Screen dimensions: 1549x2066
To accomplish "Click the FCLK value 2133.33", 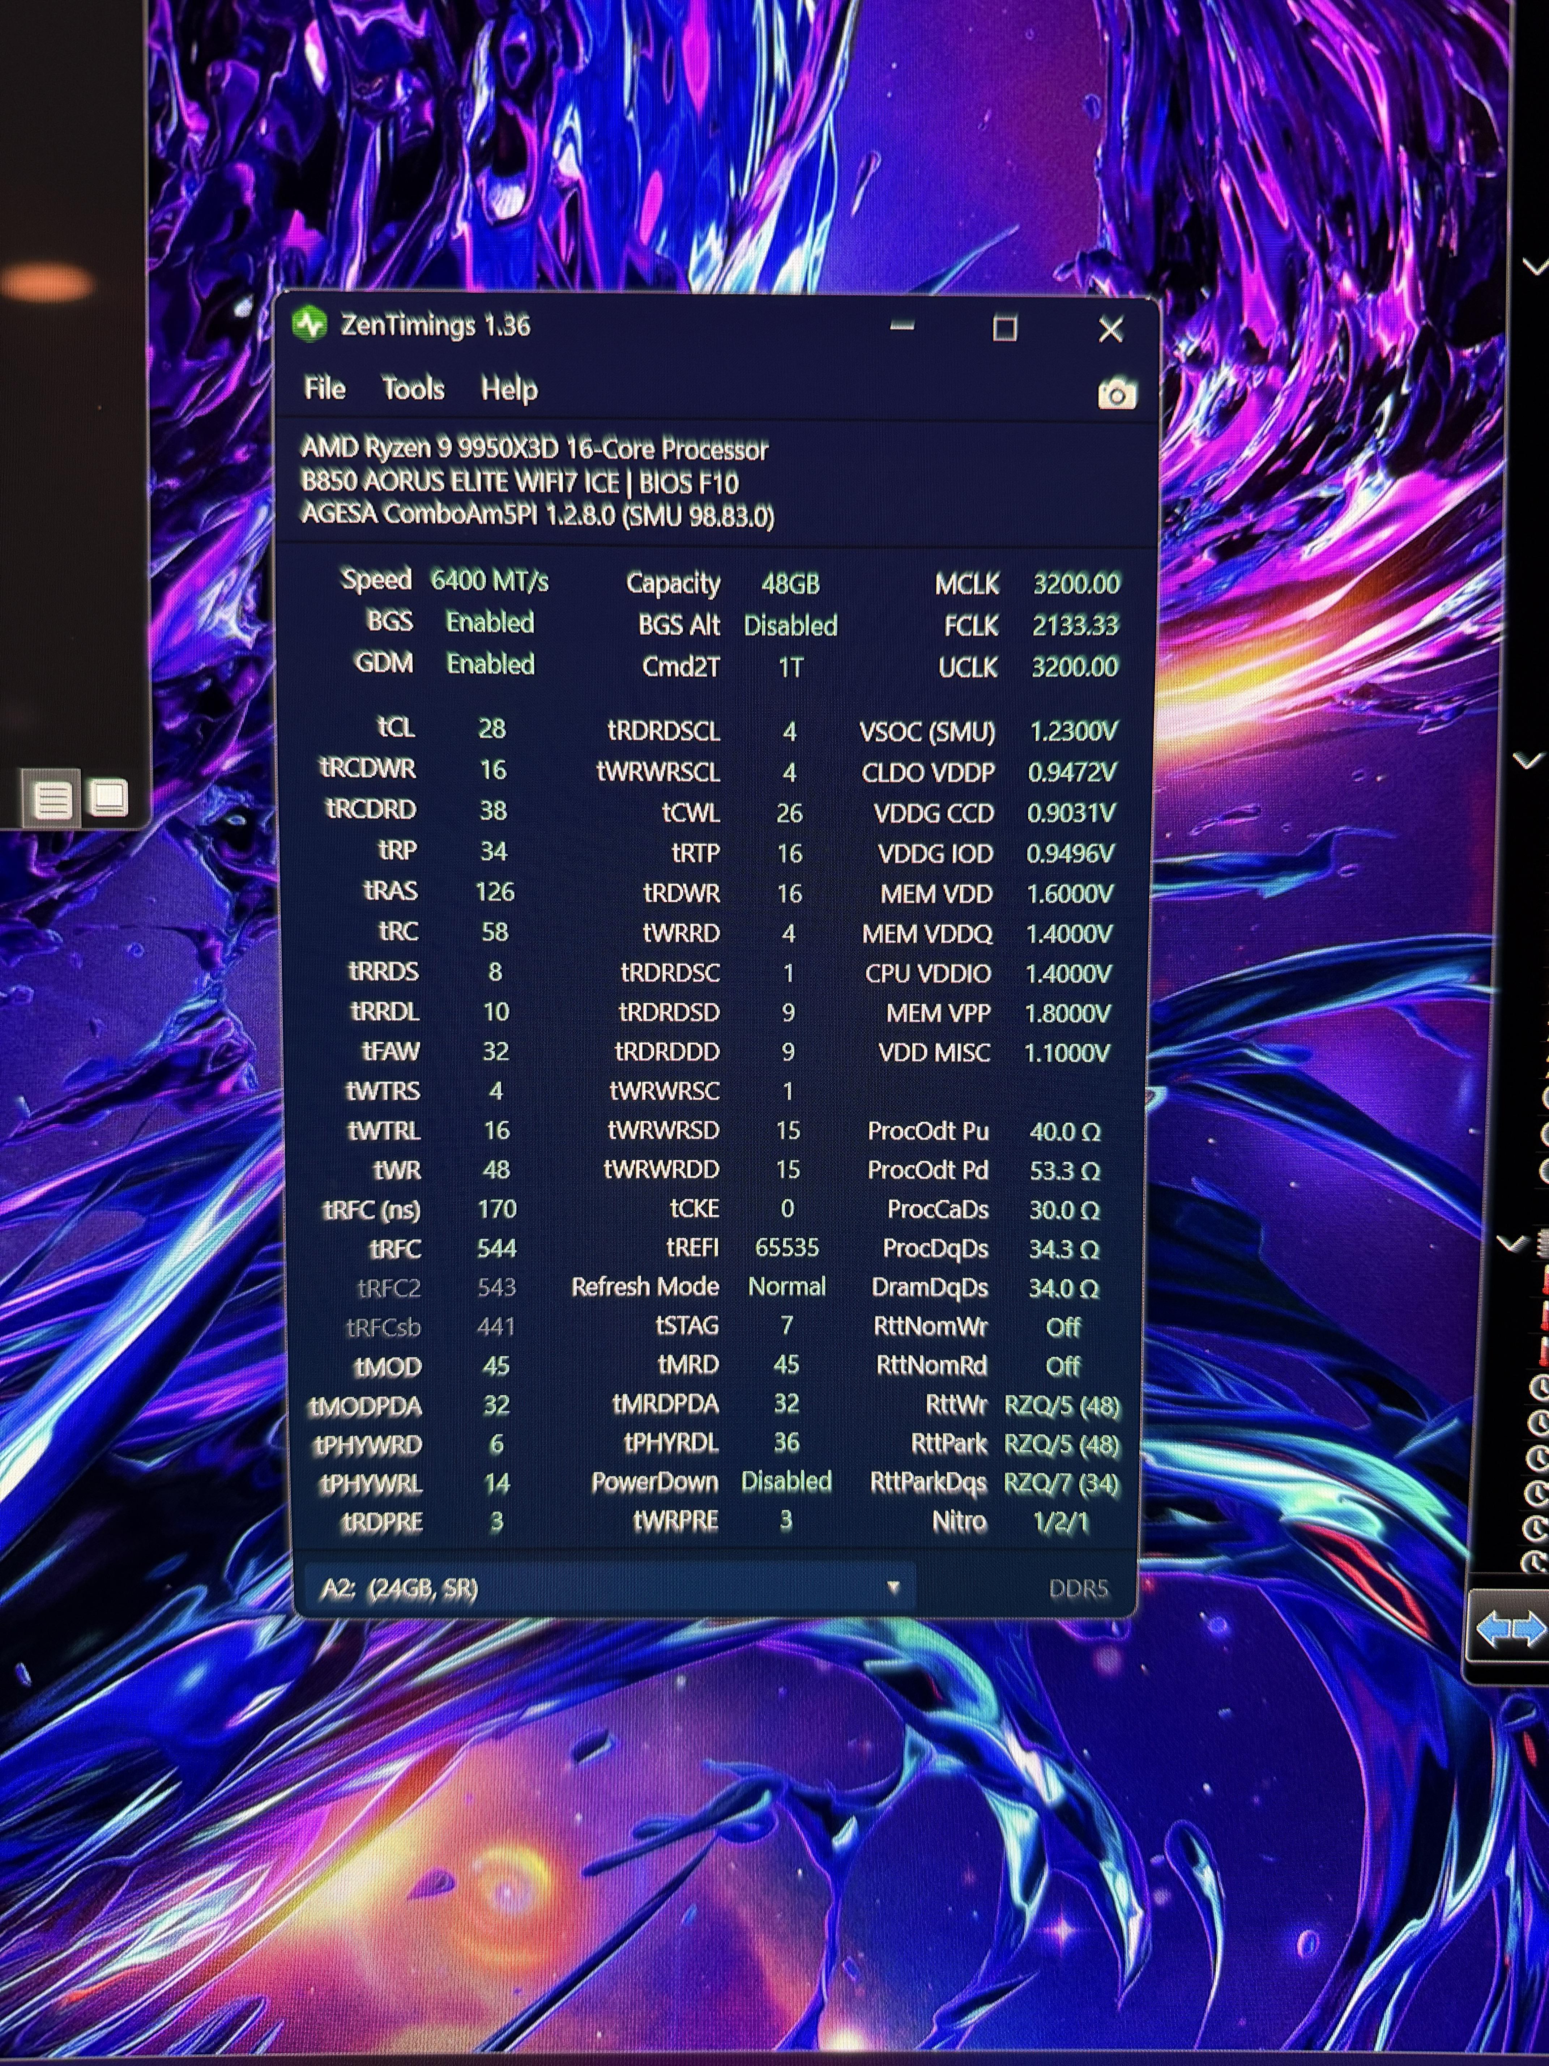I will (x=1075, y=625).
